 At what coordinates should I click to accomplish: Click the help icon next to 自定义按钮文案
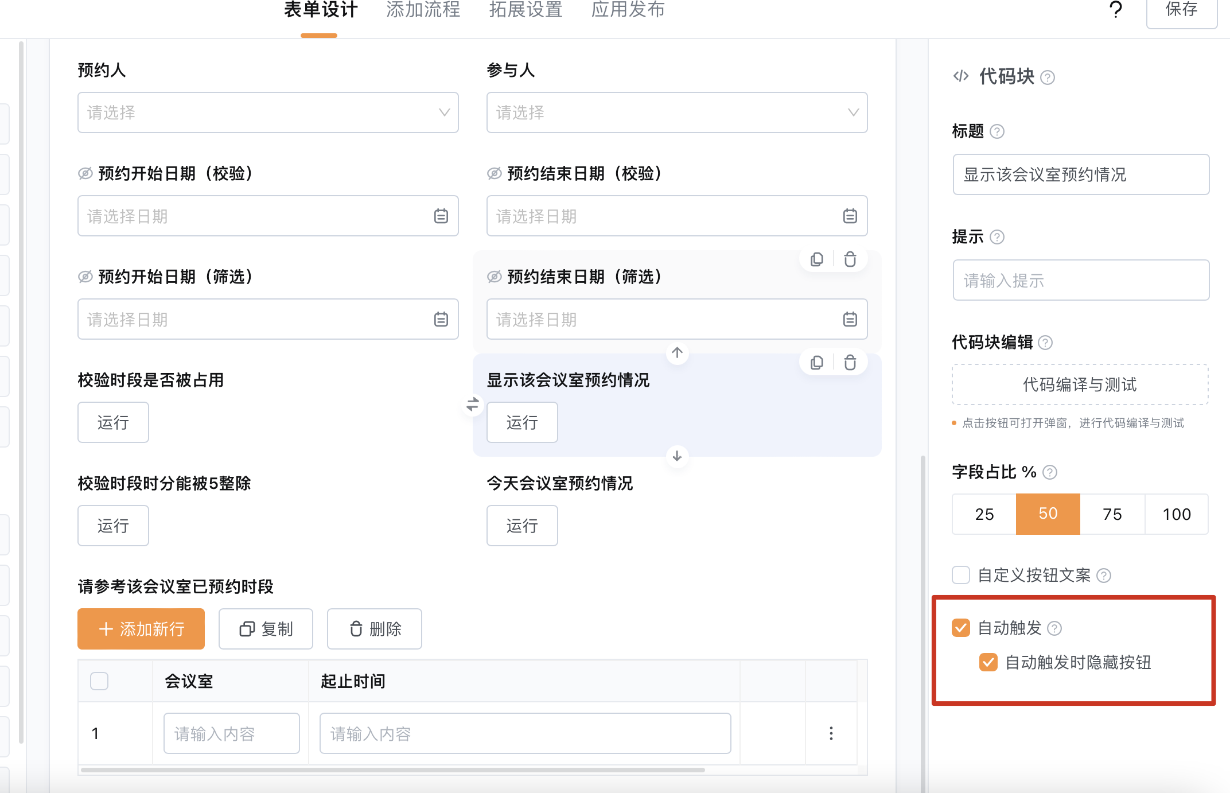(x=1104, y=576)
